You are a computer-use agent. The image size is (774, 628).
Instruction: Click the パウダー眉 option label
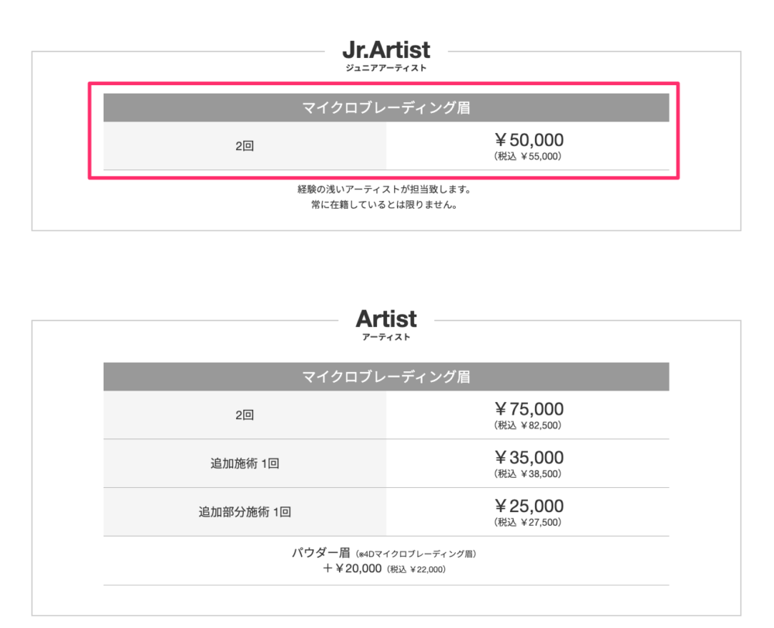pyautogui.click(x=321, y=552)
